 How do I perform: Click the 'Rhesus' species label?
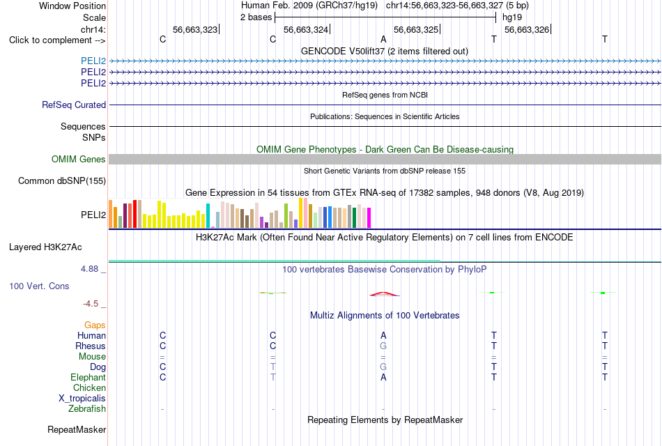click(x=91, y=346)
